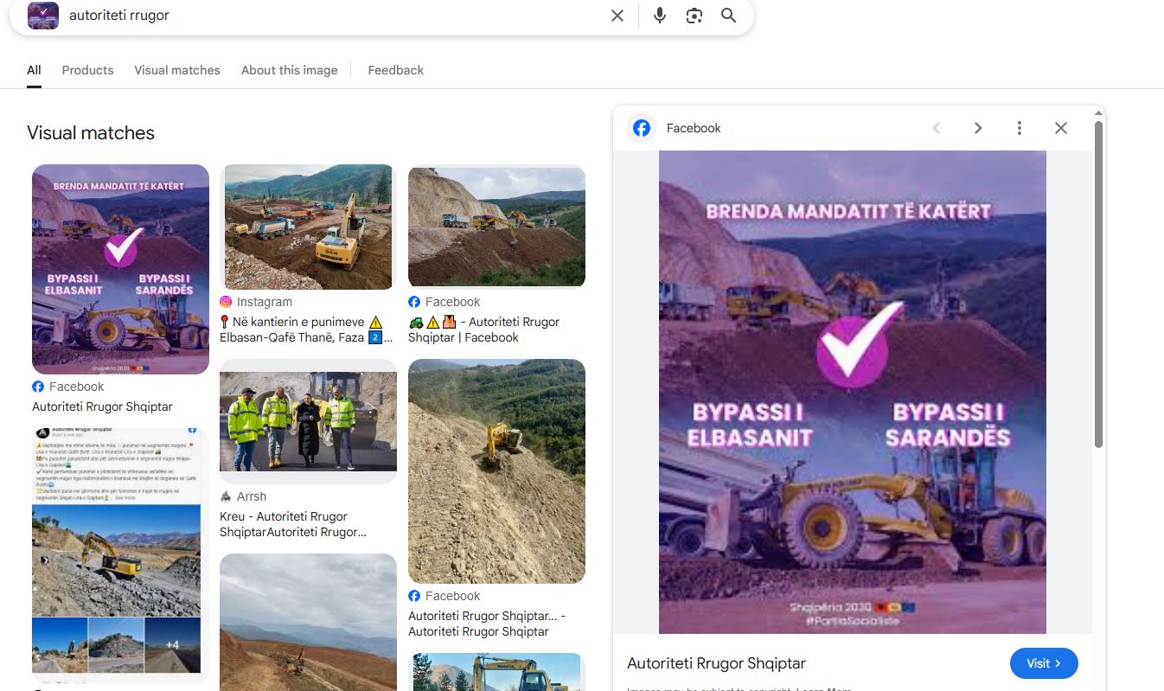The height and width of the screenshot is (691, 1164).
Task: Clear the search box text
Action: (617, 16)
